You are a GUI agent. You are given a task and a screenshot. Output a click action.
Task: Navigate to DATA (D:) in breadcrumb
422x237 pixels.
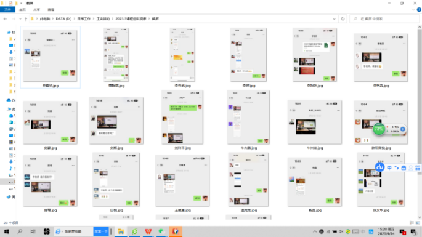coord(63,19)
